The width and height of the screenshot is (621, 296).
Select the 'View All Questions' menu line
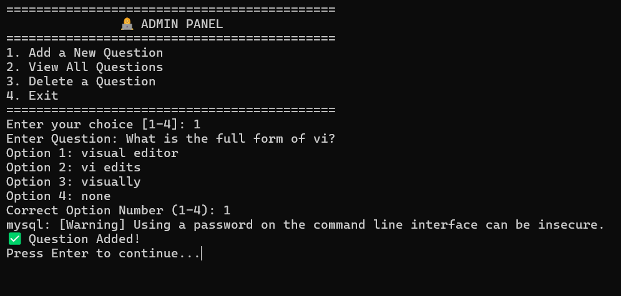pos(85,67)
